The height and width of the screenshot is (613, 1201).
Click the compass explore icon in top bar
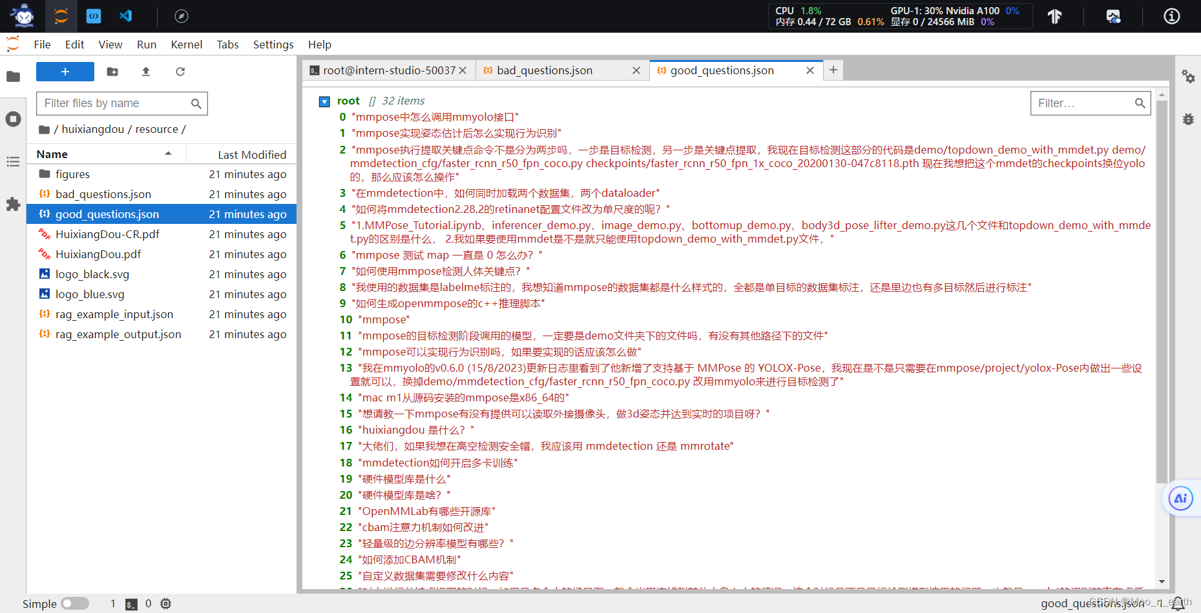coord(182,16)
